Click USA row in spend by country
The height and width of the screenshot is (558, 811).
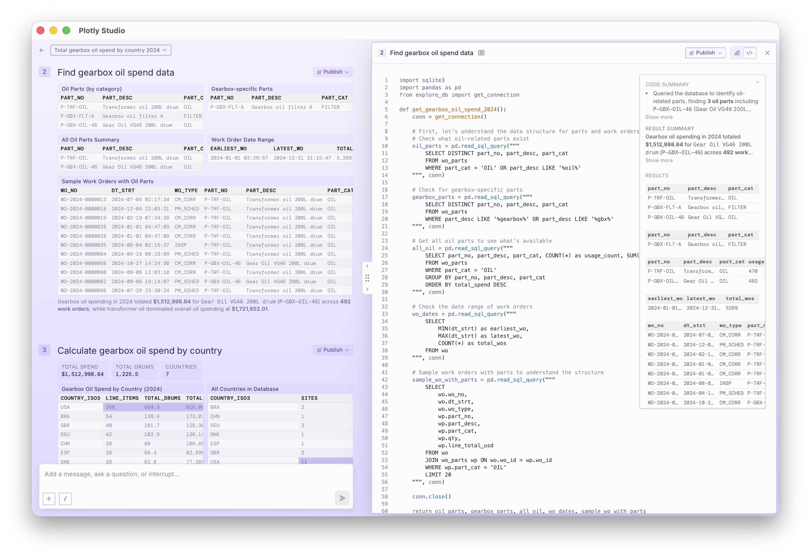[x=130, y=407]
